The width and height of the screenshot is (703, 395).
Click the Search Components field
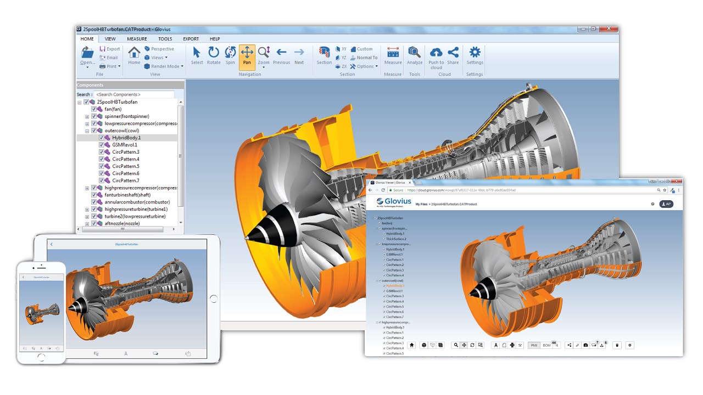coord(134,95)
